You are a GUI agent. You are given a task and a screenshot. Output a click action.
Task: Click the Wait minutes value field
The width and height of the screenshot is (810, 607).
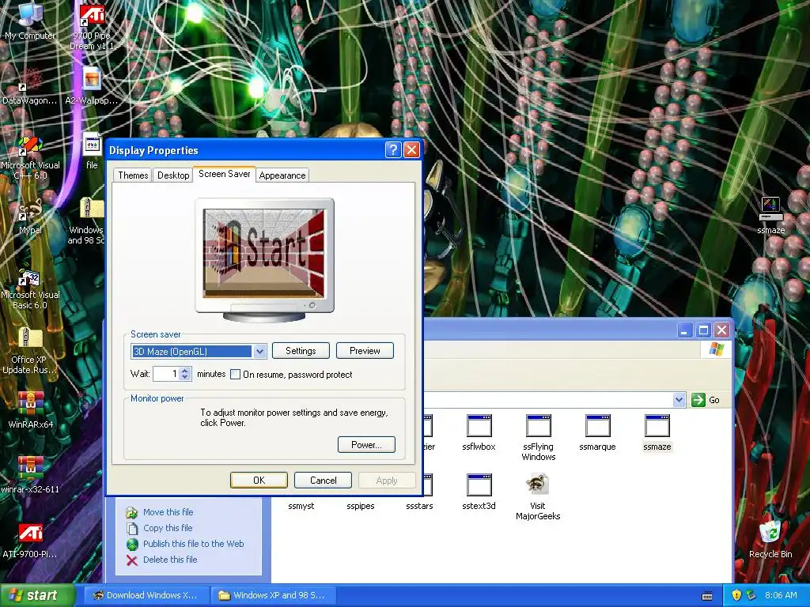[166, 374]
